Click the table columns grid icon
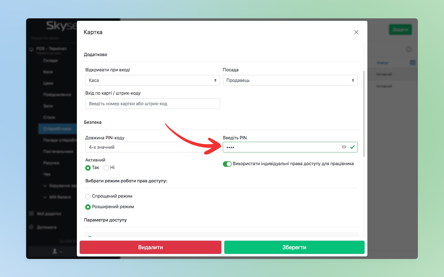This screenshot has height=277, width=444. tap(412, 63)
